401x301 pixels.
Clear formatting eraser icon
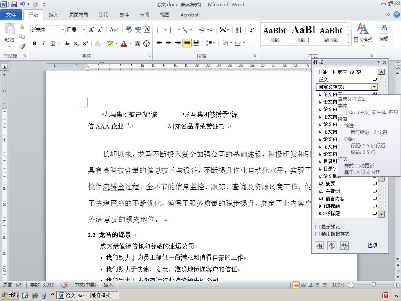128,30
